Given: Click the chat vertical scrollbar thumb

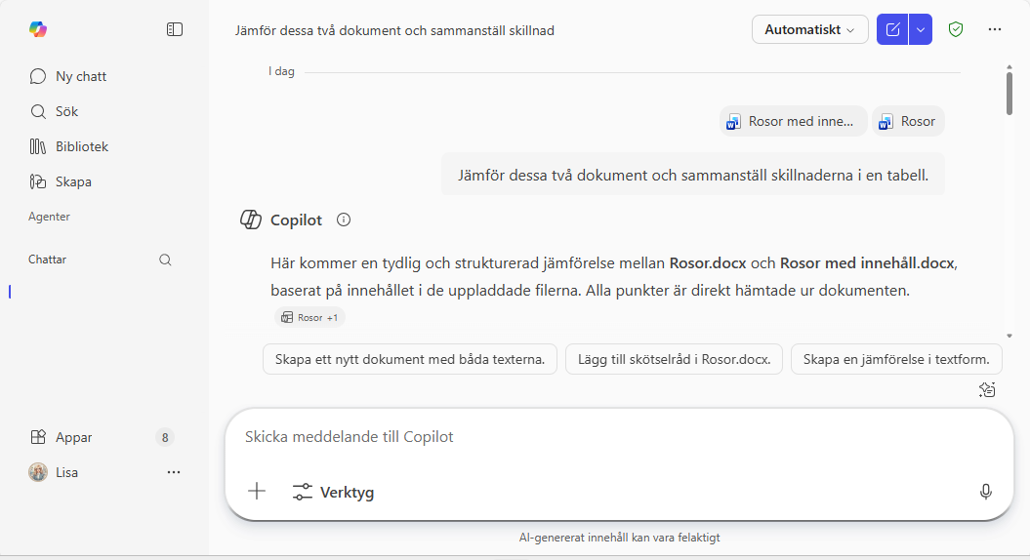Looking at the screenshot, I should [1009, 94].
